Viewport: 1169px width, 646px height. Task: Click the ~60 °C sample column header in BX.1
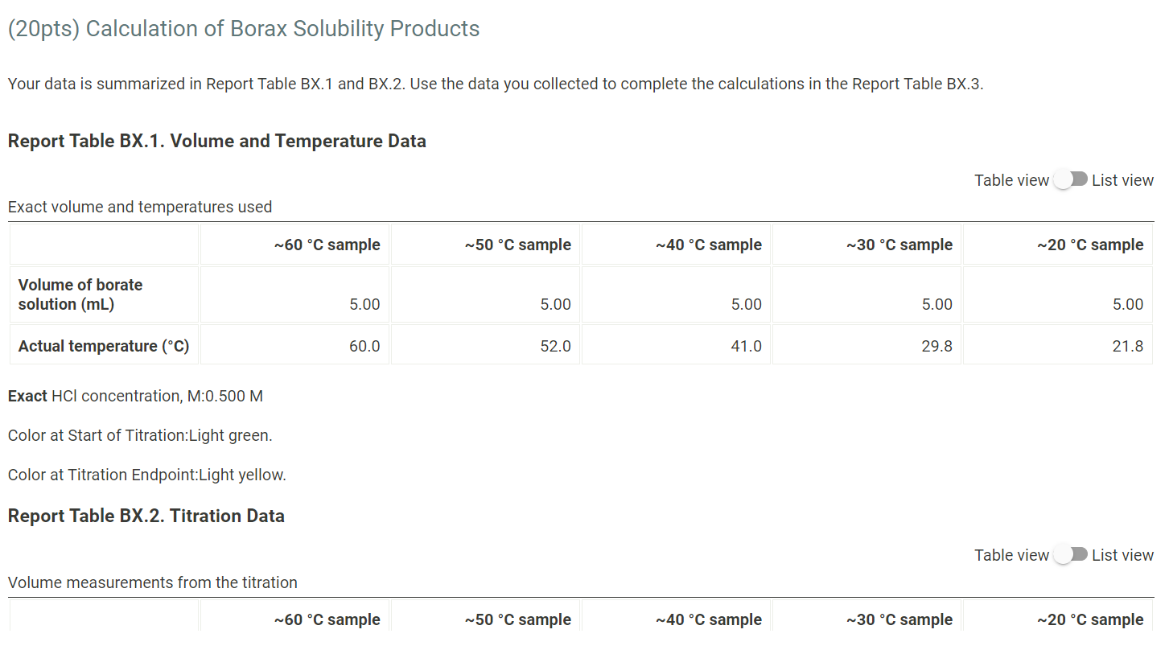[x=327, y=245]
